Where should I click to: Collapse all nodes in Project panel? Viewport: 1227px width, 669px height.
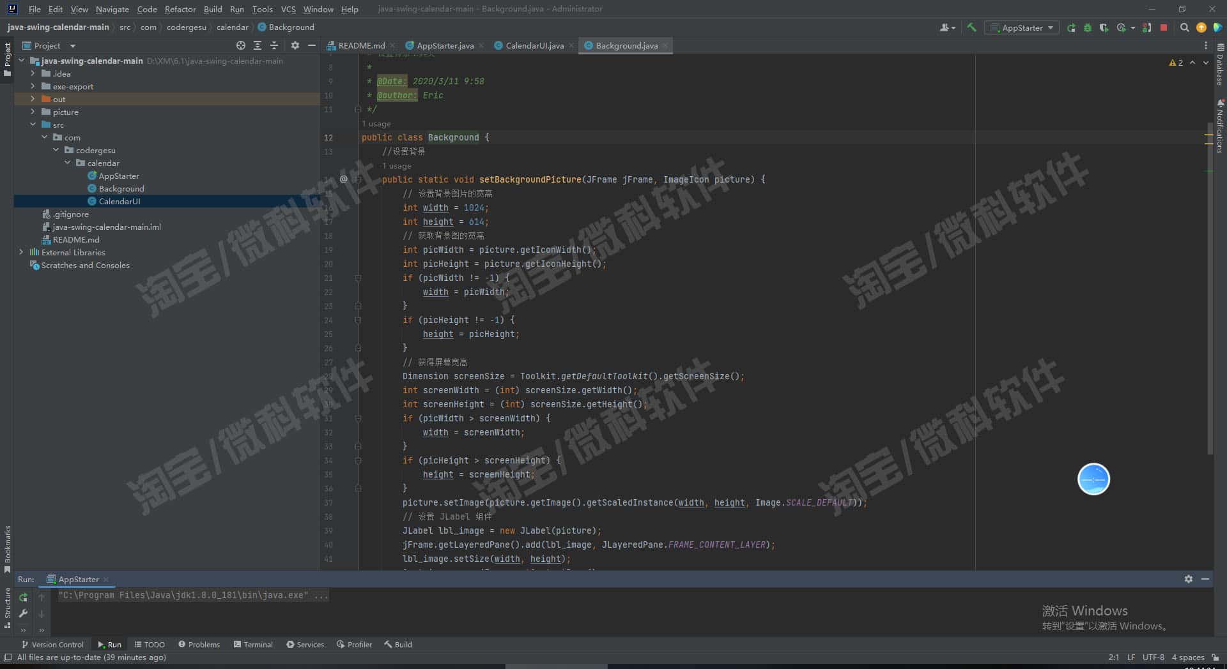[274, 45]
